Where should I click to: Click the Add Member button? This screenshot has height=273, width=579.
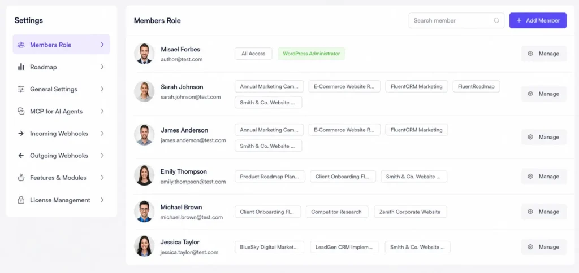[538, 20]
